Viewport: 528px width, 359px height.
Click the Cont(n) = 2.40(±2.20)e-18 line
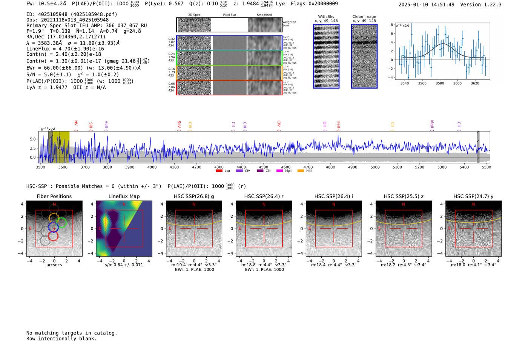pyautogui.click(x=64, y=54)
